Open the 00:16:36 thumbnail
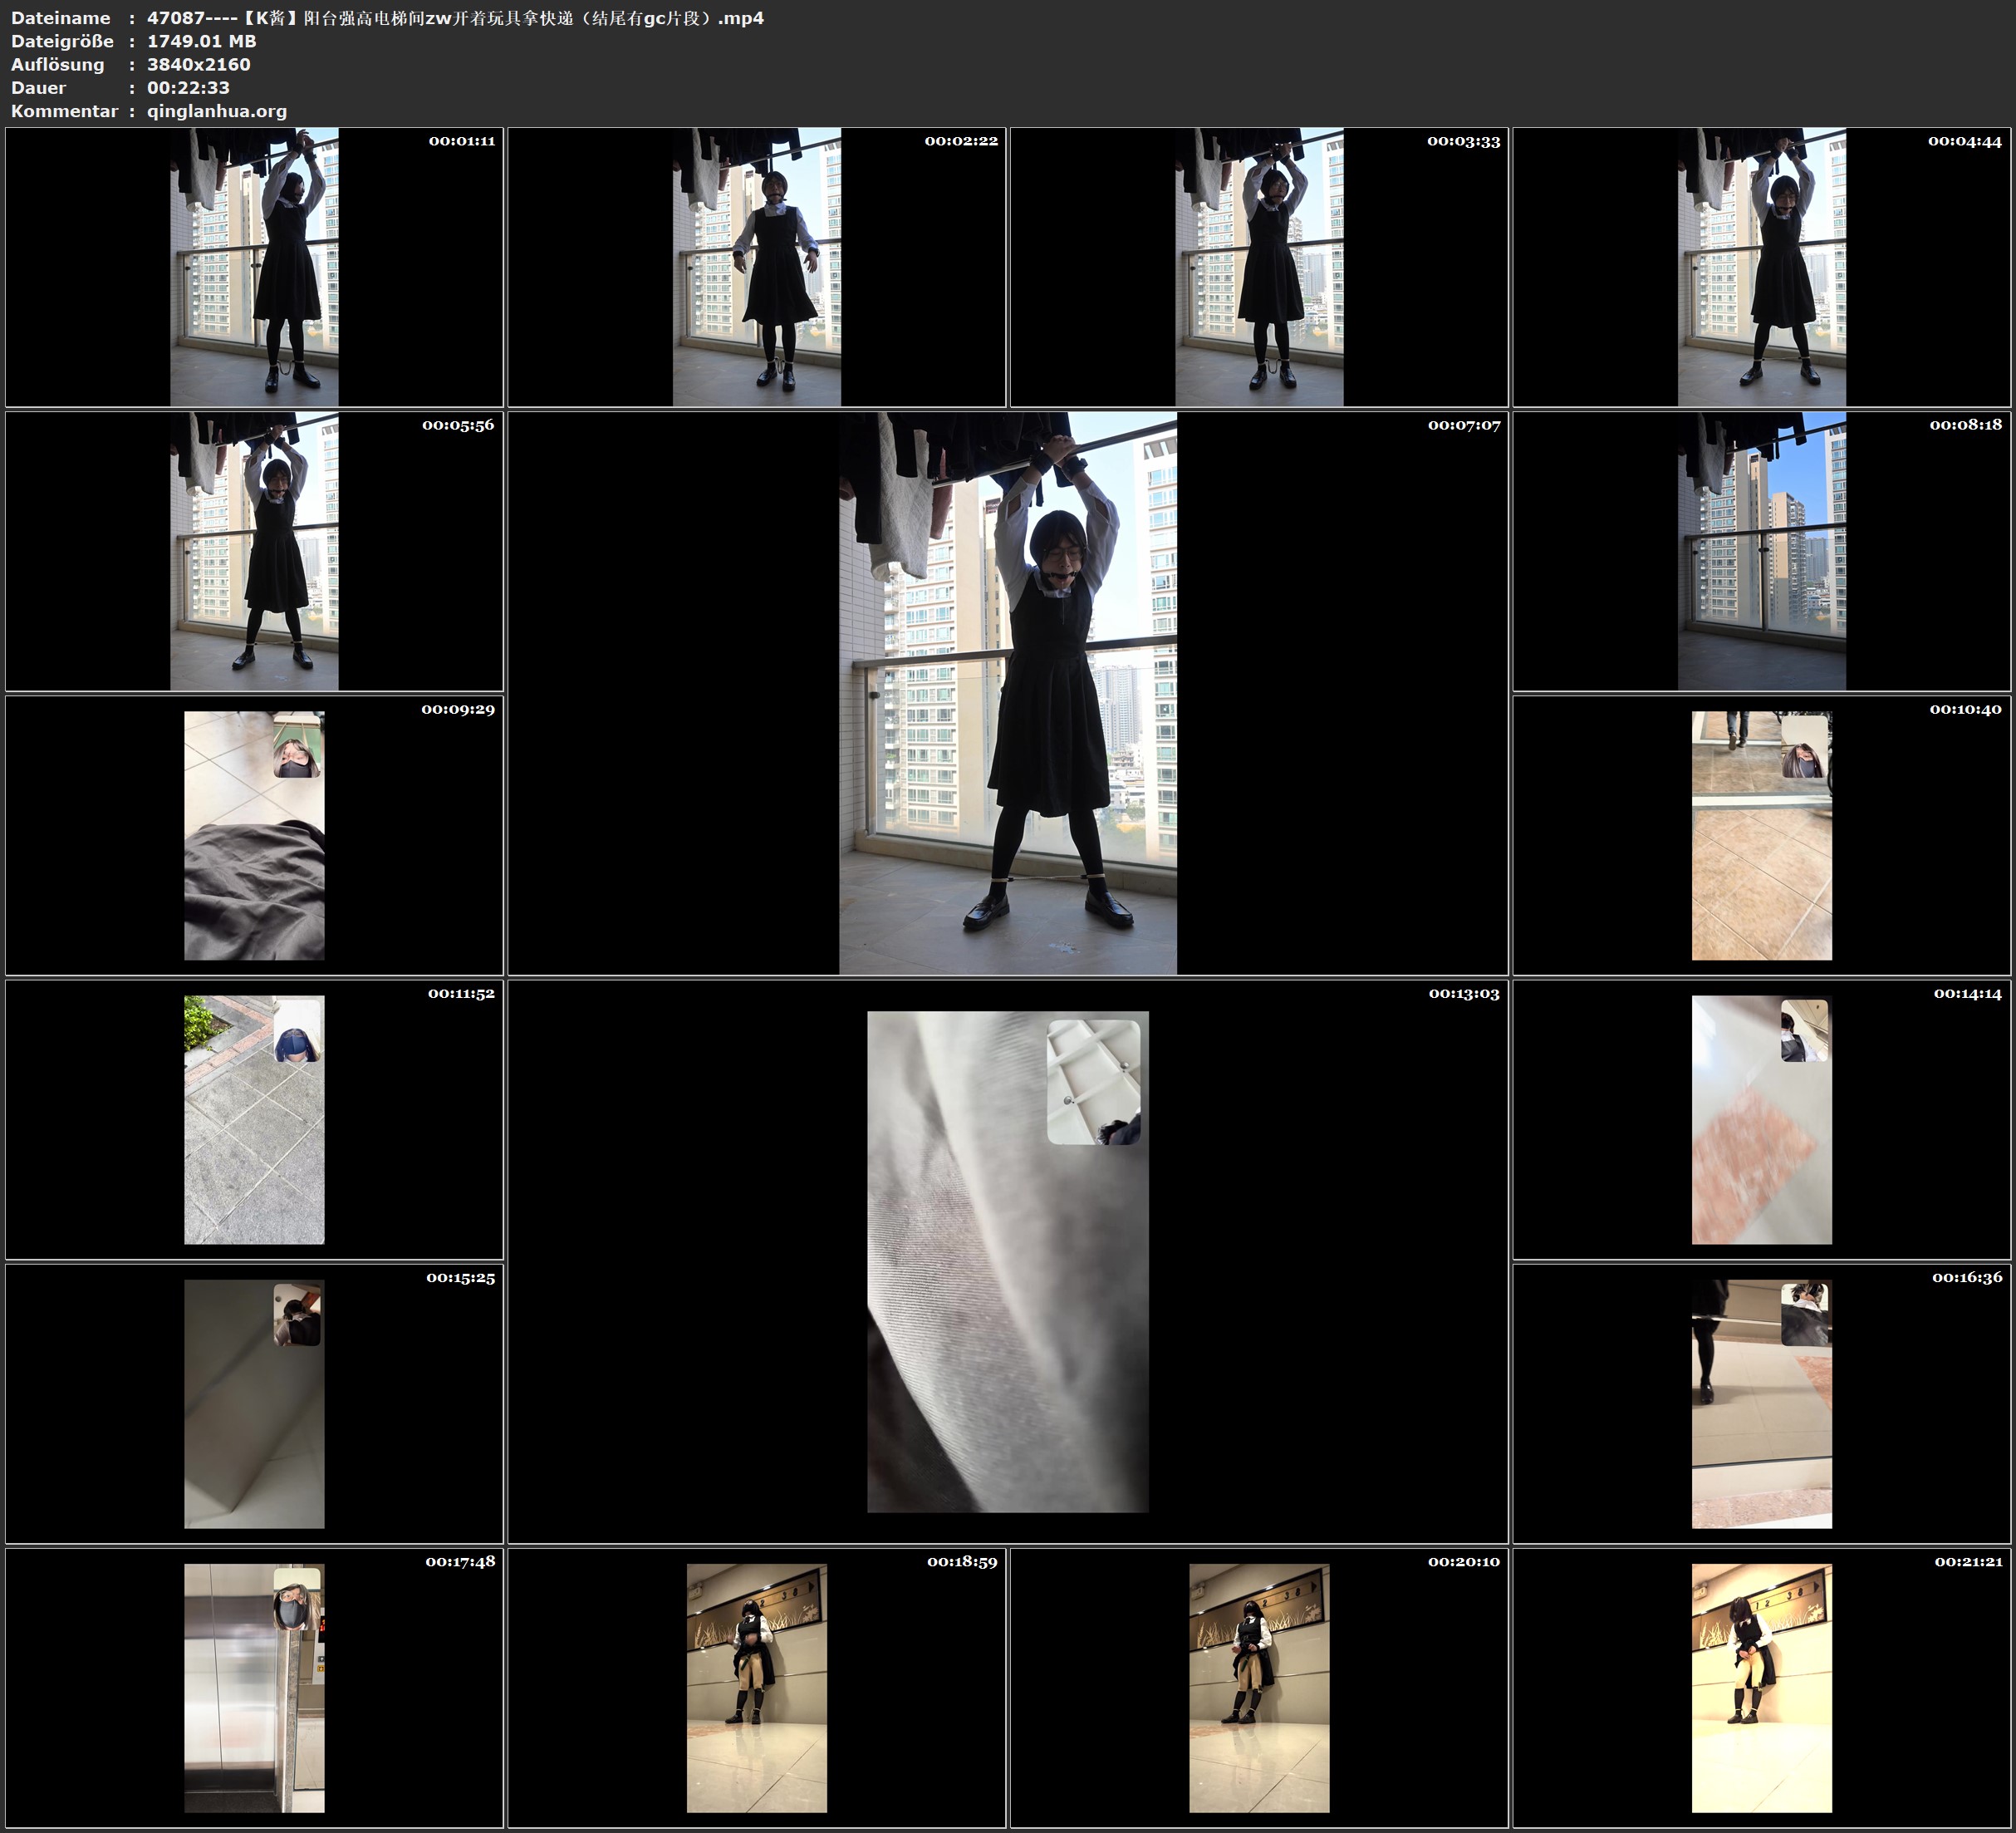This screenshot has height=1833, width=2016. tap(1761, 1403)
